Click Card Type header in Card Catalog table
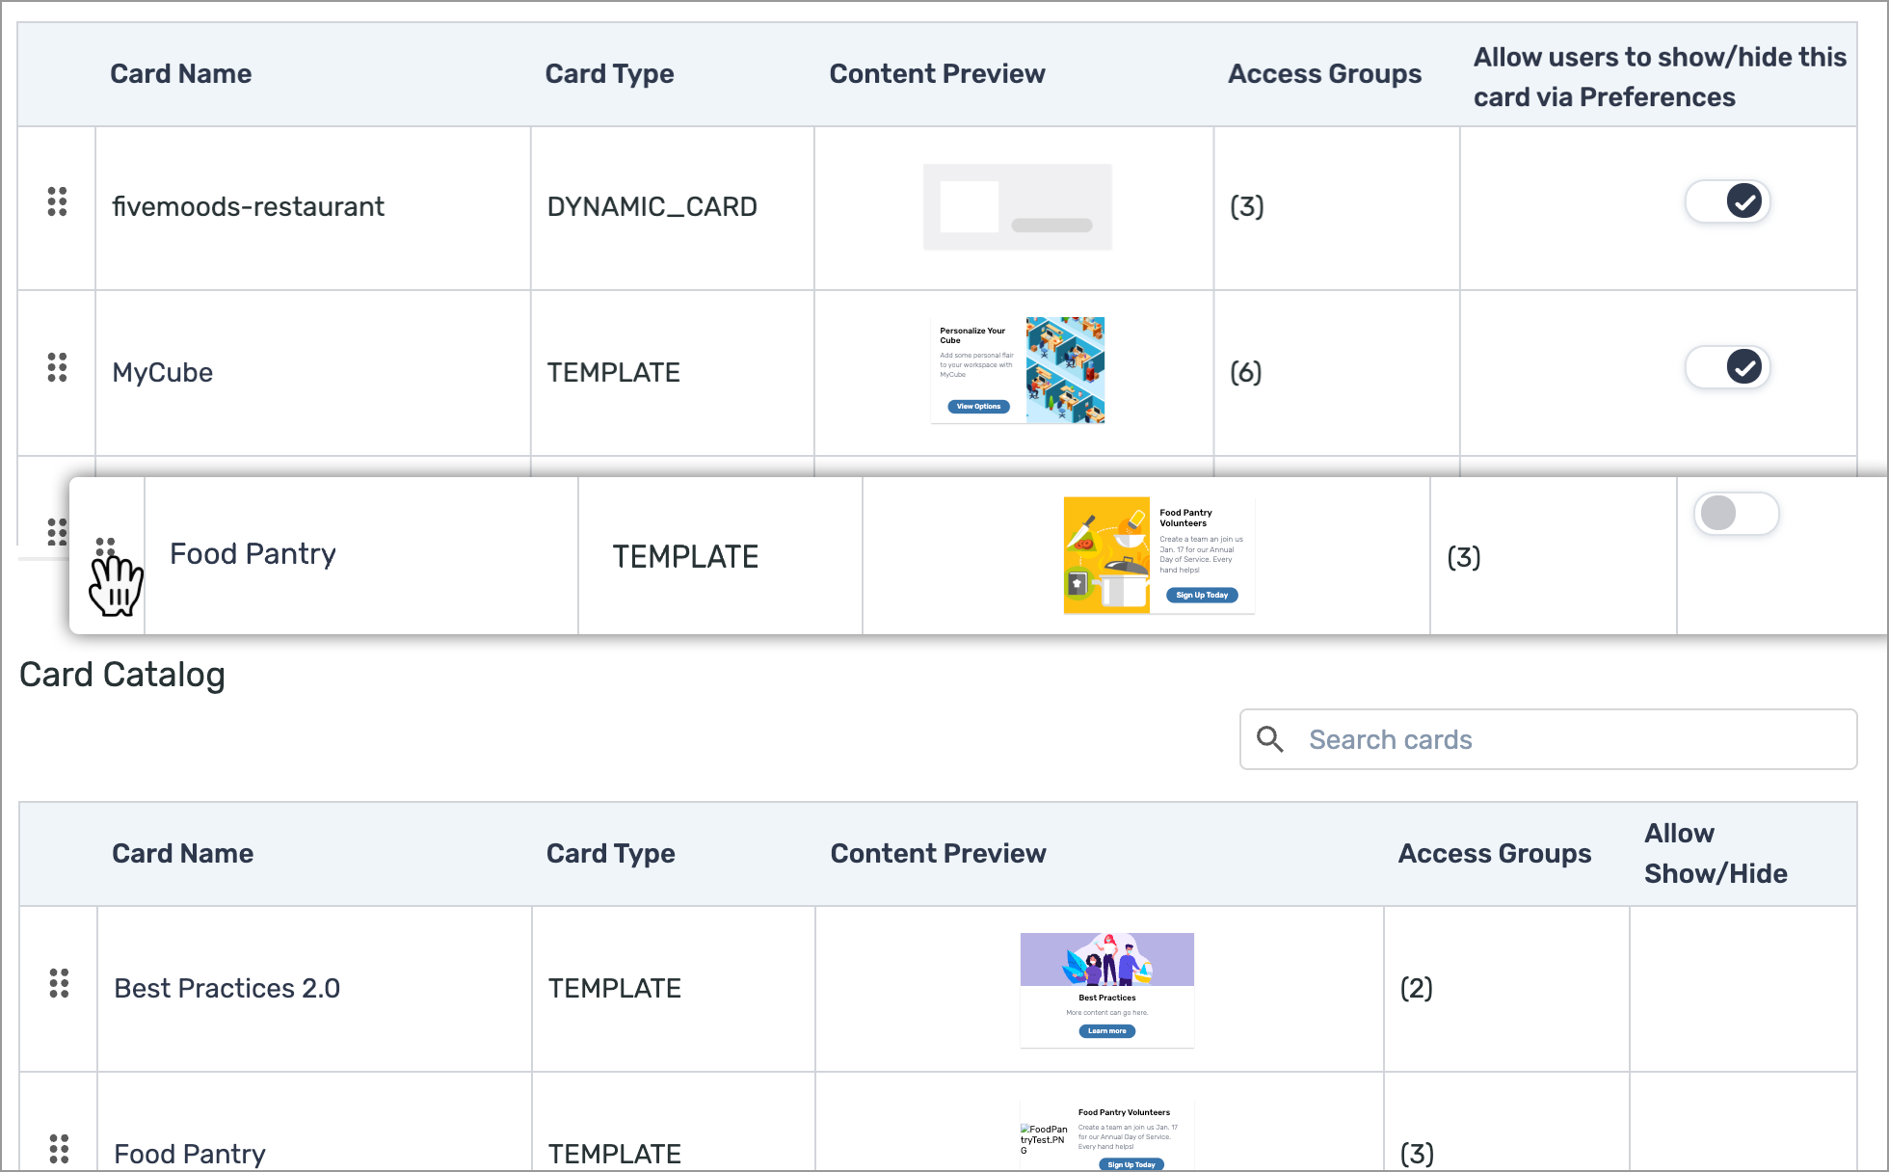Screen dimensions: 1889x1172 [611, 853]
